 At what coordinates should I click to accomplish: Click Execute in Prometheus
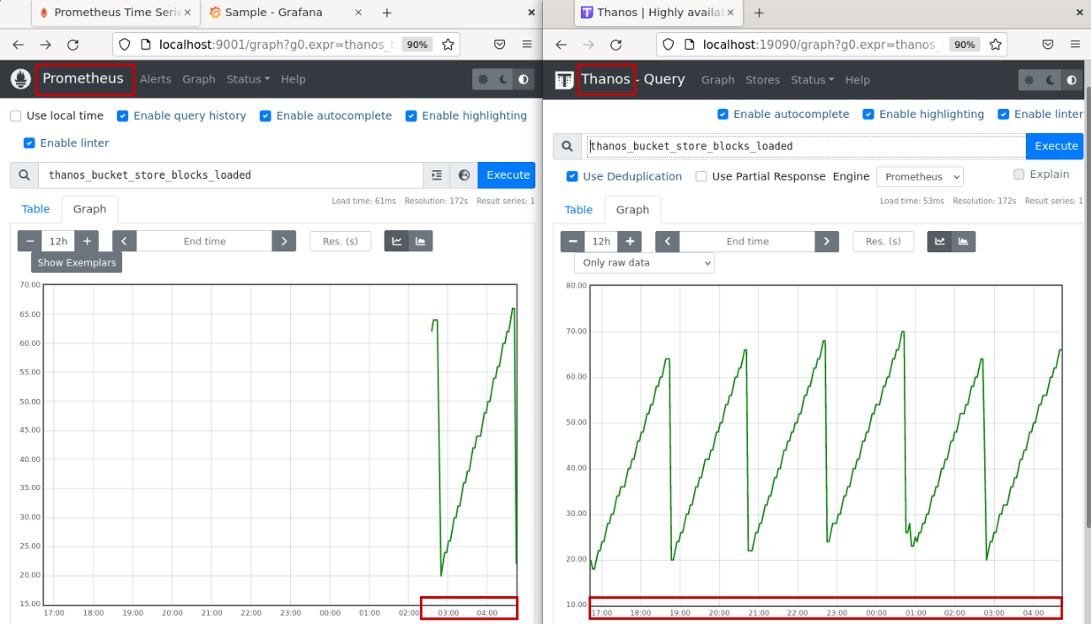[507, 175]
